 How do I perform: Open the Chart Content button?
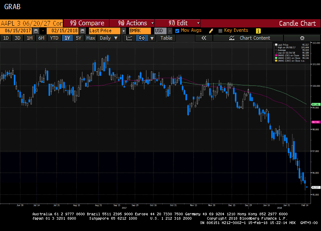[248, 38]
